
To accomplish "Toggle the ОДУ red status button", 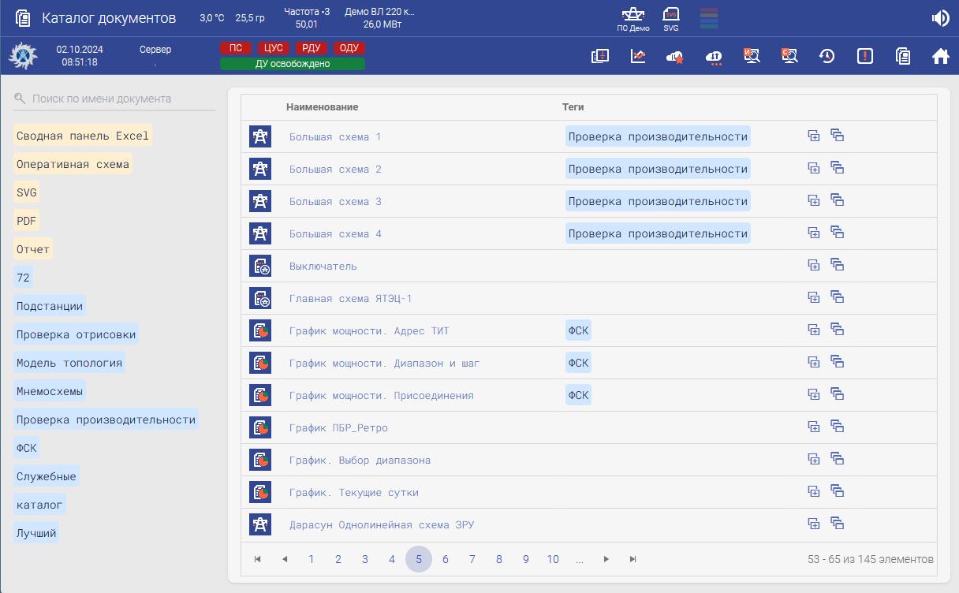I will pos(349,48).
